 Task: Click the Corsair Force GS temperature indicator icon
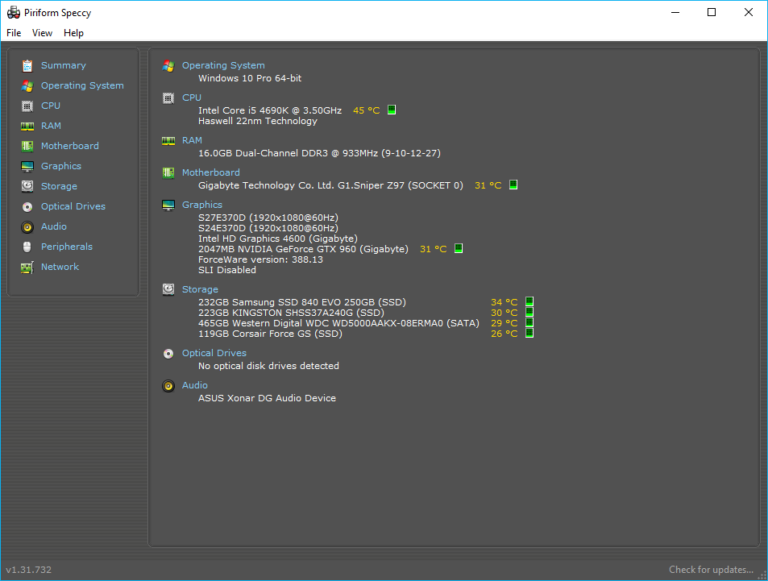[x=529, y=333]
